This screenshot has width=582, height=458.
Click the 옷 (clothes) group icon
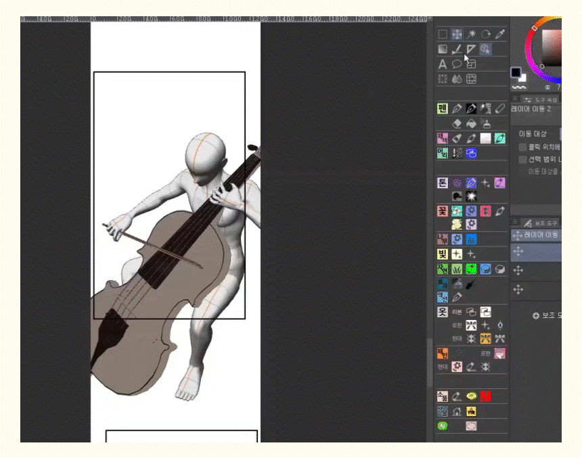click(x=443, y=312)
